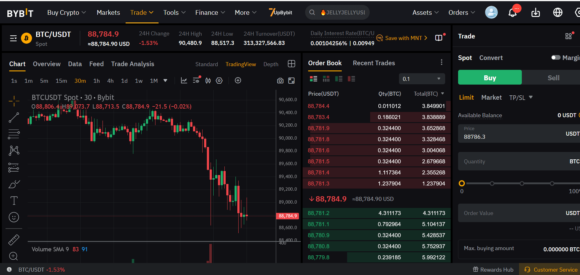The height and width of the screenshot is (275, 580).
Task: Open the notifications bell icon
Action: point(513,13)
